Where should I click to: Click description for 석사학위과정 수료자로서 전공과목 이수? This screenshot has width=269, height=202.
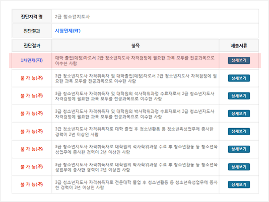coord(134,96)
